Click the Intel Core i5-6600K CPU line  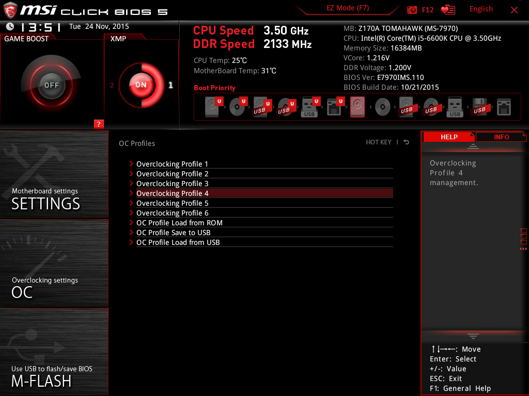[x=423, y=38]
